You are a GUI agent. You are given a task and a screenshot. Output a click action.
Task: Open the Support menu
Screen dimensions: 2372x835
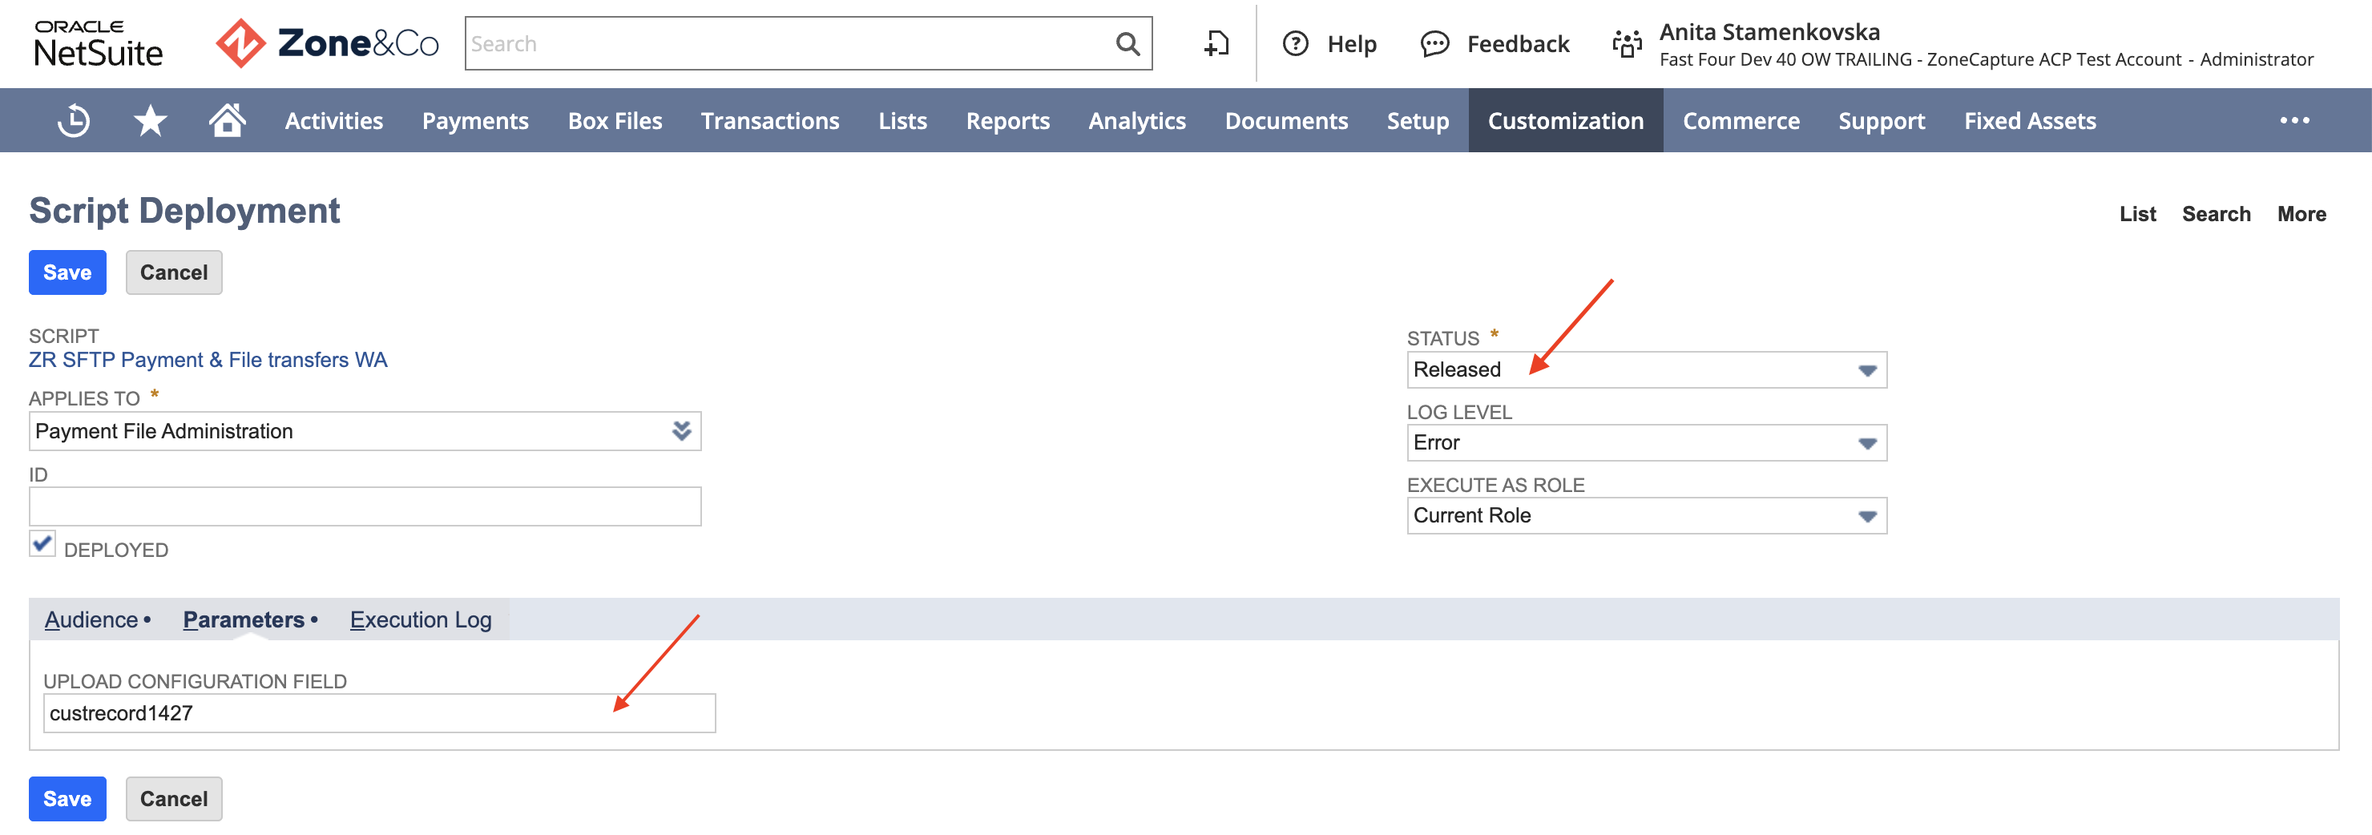(x=1882, y=120)
